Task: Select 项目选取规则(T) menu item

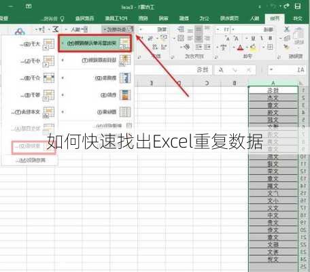Action: click(95, 61)
